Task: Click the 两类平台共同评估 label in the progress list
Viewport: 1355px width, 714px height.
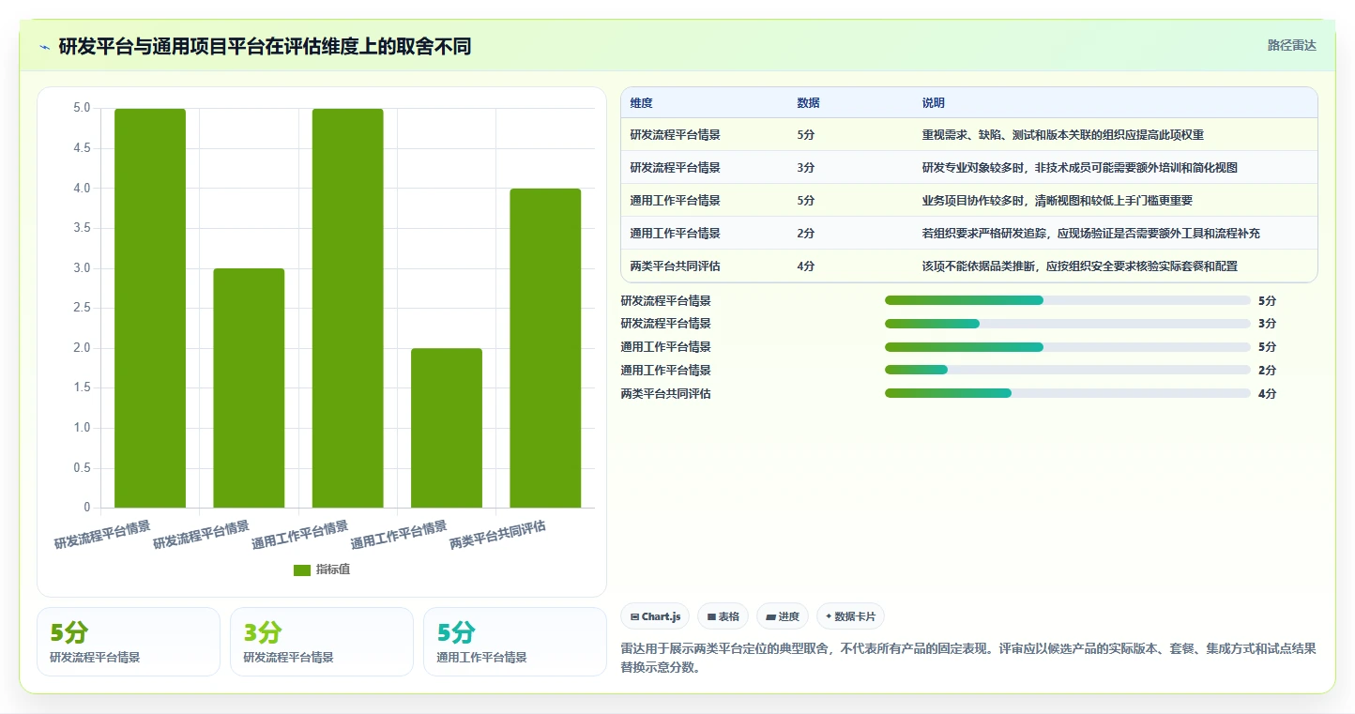Action: 665,394
